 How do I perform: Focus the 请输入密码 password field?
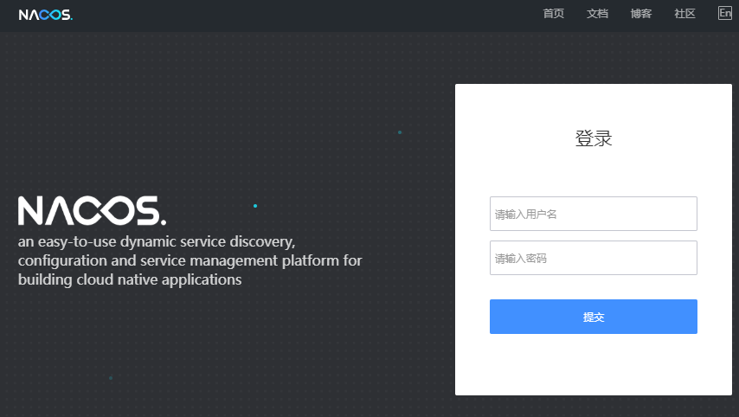593,258
